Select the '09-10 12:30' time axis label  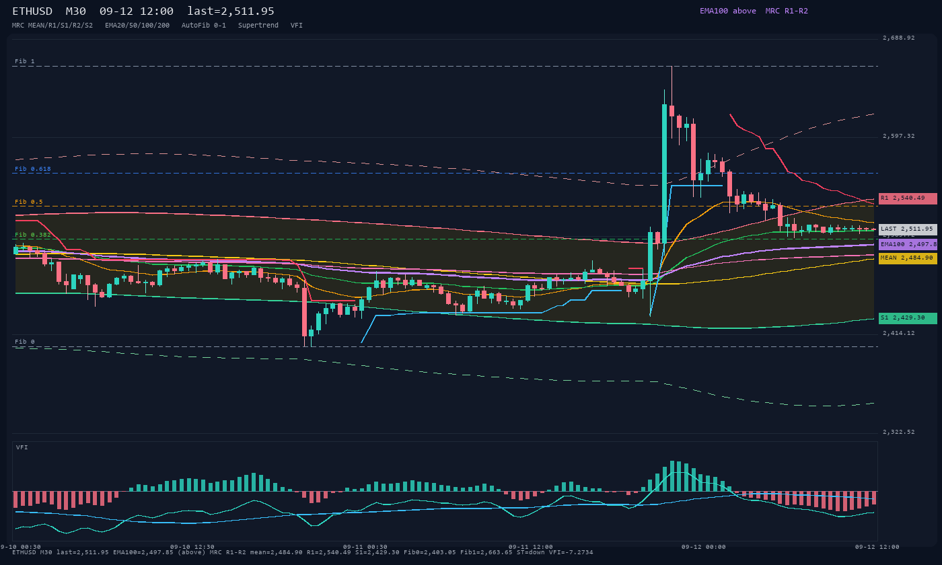(x=192, y=547)
